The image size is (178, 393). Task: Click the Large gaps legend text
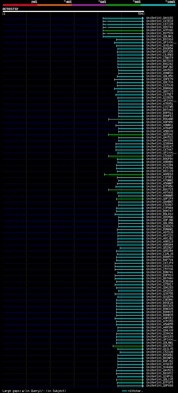coord(34,391)
